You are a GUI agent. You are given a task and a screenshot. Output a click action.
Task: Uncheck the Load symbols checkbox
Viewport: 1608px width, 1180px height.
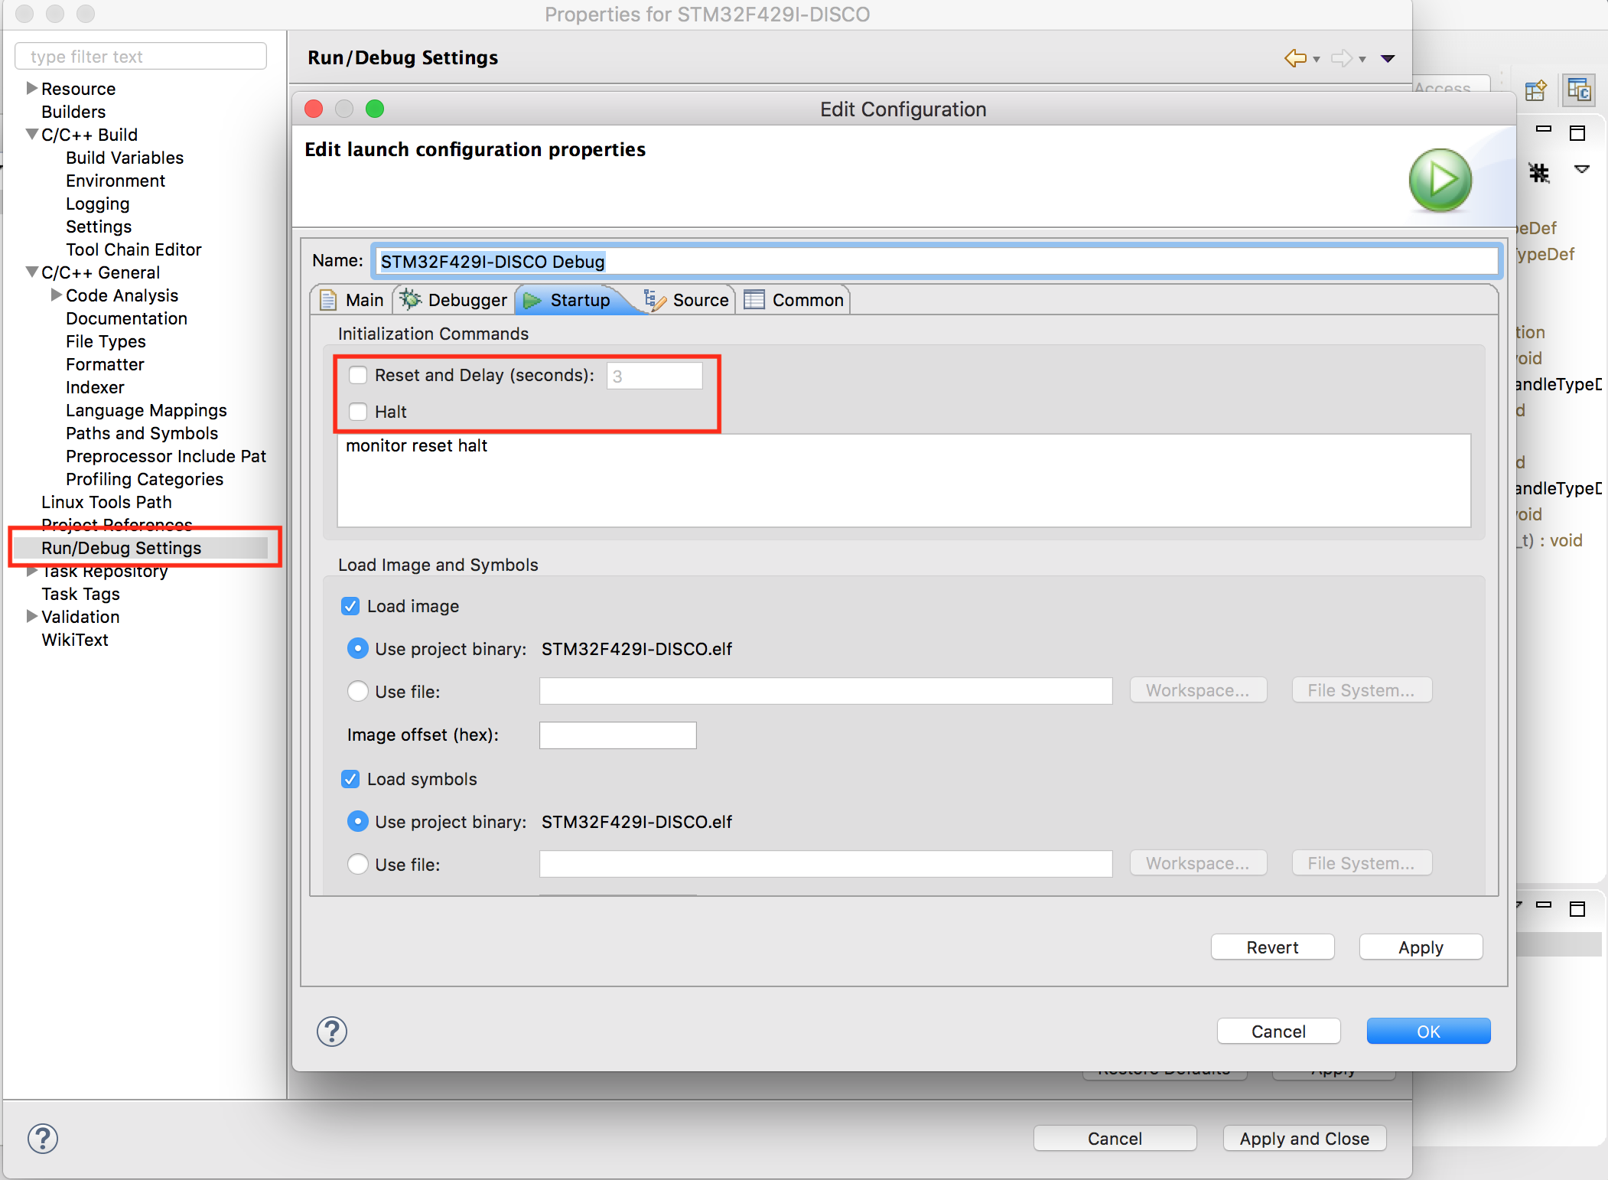coord(350,779)
